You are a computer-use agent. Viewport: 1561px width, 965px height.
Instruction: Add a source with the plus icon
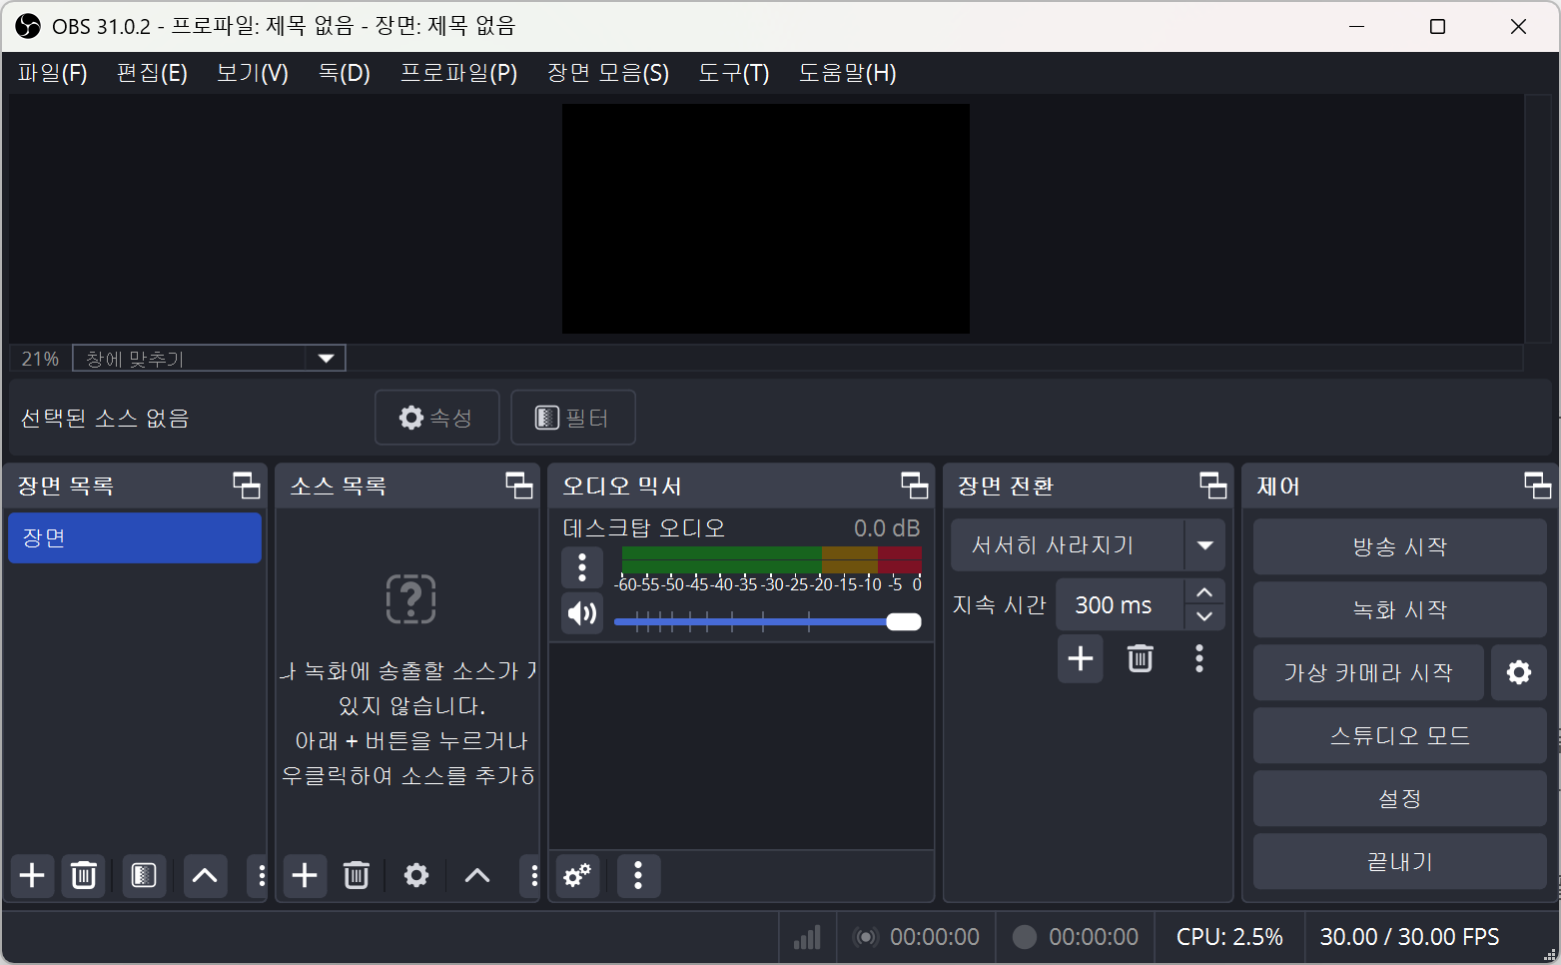pyautogui.click(x=305, y=876)
